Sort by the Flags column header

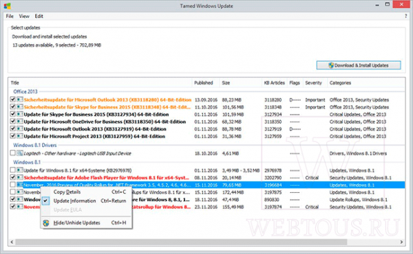coord(295,83)
